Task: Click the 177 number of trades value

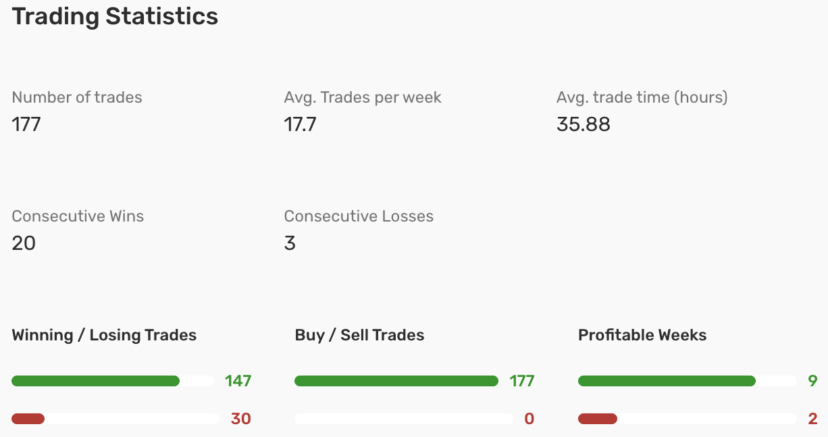Action: click(x=26, y=124)
